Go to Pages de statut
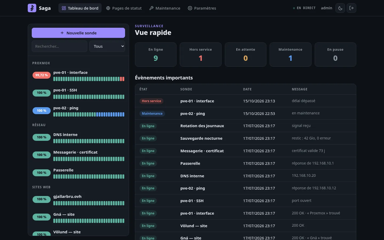The image size is (384, 240). (x=124, y=8)
